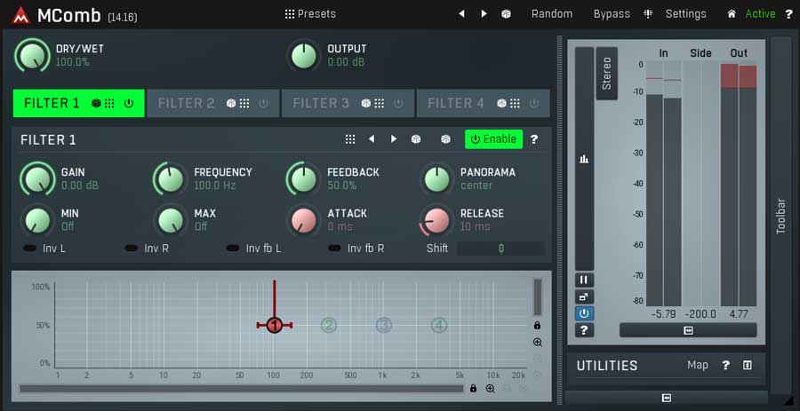Select the Filter 3 tab
800x411 pixels.
(348, 103)
